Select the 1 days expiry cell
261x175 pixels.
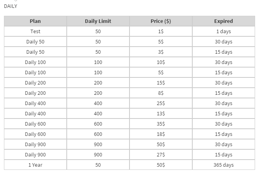point(223,32)
